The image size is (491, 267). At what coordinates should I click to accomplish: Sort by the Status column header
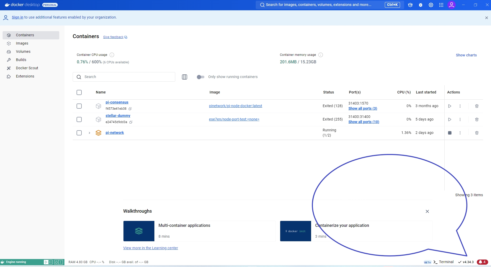[329, 92]
